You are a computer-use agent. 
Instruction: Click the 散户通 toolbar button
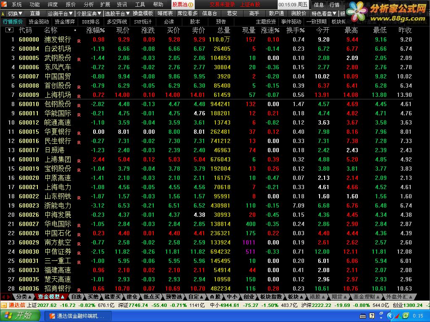click(276, 13)
